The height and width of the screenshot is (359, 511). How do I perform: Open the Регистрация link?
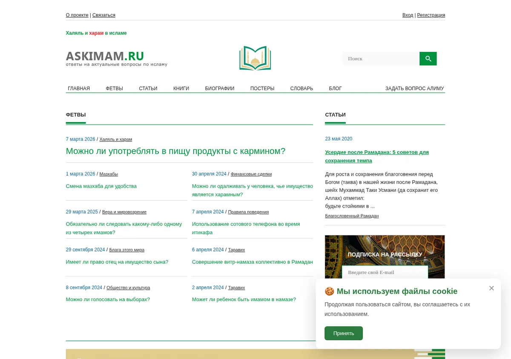[431, 15]
